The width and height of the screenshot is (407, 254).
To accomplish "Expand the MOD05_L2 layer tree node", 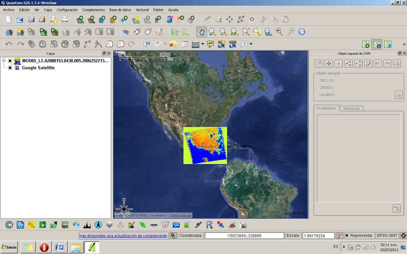I will [3, 61].
